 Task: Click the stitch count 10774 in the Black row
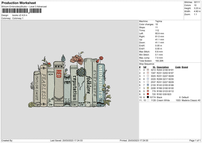(153, 97)
